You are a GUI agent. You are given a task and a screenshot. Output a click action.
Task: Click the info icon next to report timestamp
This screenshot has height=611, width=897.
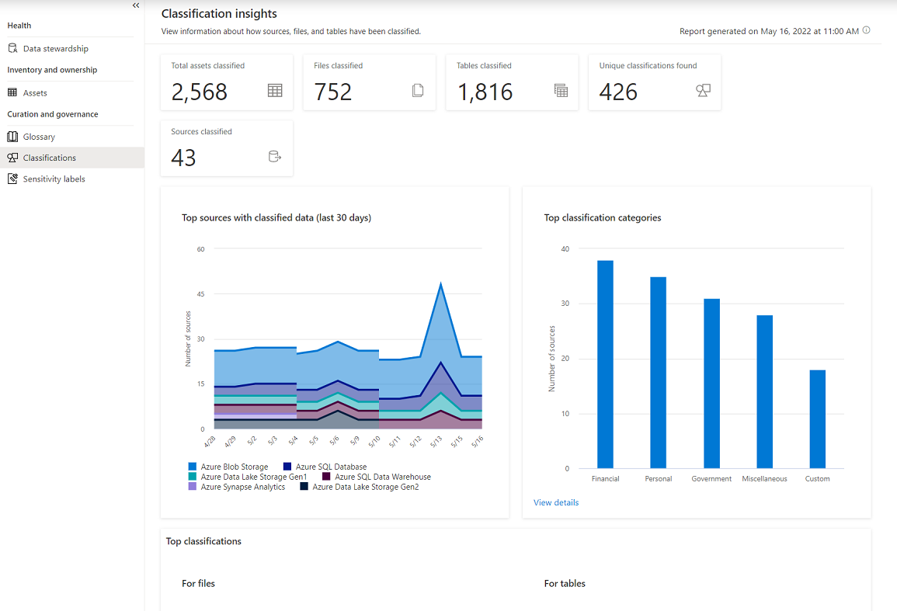(867, 30)
